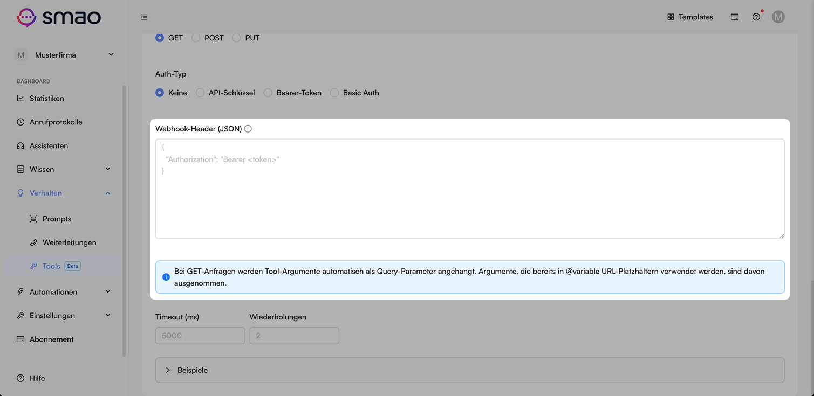The height and width of the screenshot is (396, 814).
Task: Open the Musterfirma company dropdown
Action: coord(65,55)
